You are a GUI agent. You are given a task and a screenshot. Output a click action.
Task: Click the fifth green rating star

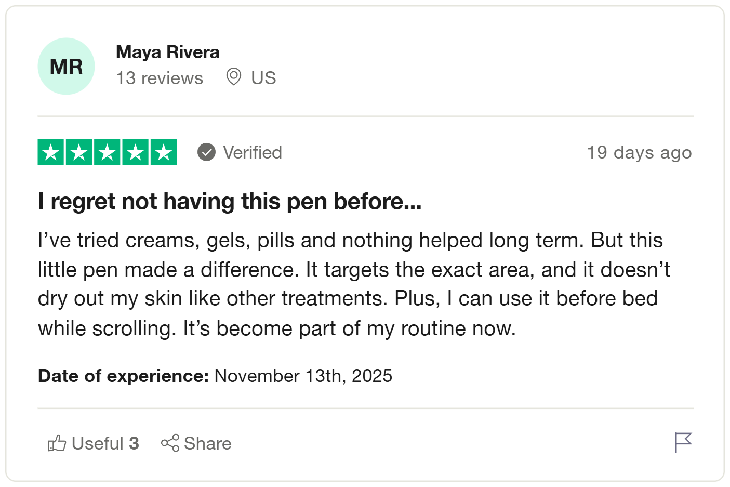[164, 152]
